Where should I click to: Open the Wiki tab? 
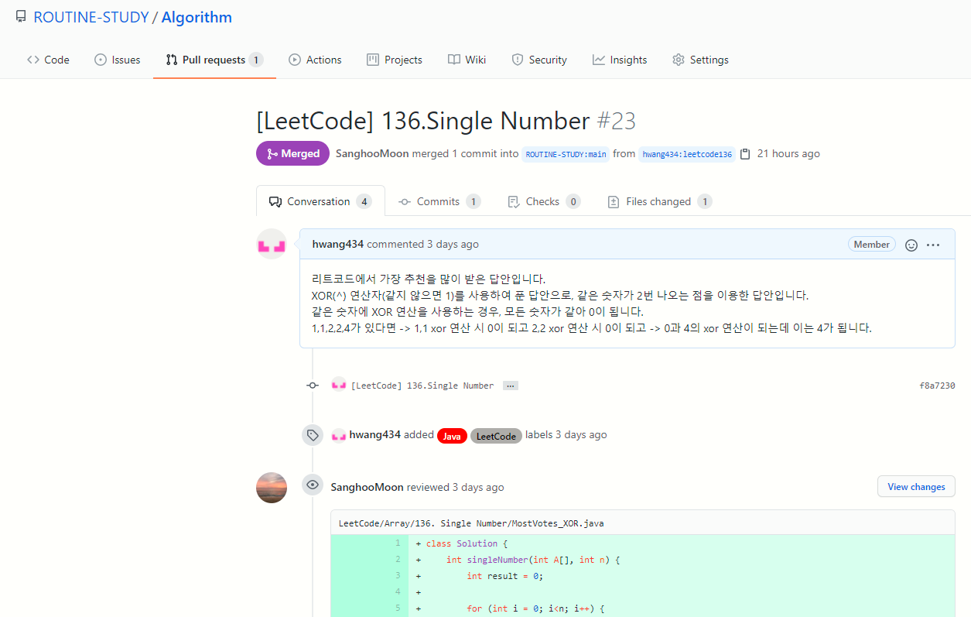coord(467,60)
